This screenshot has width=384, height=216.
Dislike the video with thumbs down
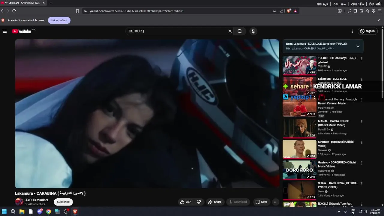[199, 202]
